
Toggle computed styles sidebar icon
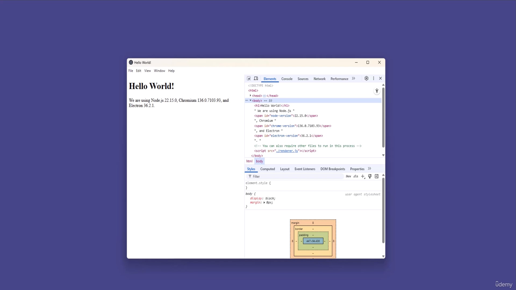coord(377,176)
